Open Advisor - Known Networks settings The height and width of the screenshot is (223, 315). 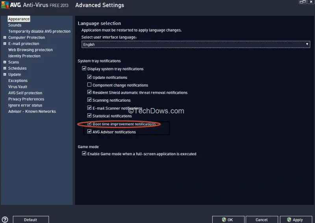click(x=32, y=111)
